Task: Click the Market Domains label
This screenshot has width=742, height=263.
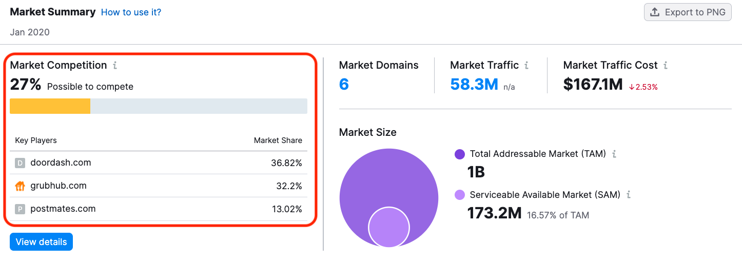Action: [x=379, y=65]
